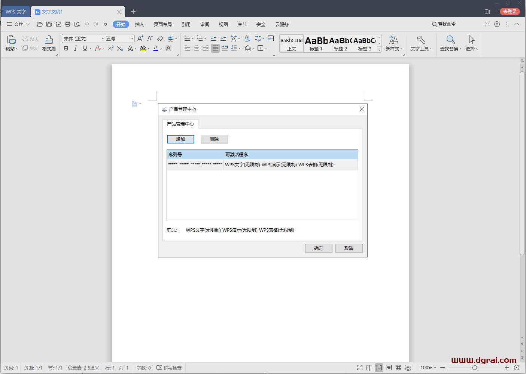The width and height of the screenshot is (526, 374).
Task: Switch to eye protection mode in status bar
Action: click(x=408, y=368)
